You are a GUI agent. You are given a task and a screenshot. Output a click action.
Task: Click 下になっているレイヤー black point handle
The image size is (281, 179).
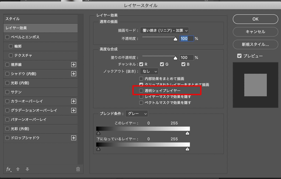98,149
